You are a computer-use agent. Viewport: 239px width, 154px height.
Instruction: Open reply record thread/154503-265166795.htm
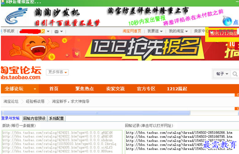(179, 137)
